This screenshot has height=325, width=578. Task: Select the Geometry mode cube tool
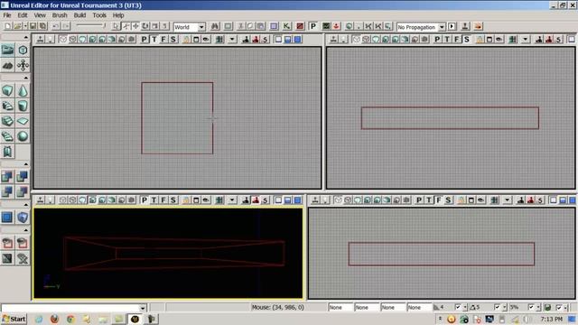[x=23, y=50]
